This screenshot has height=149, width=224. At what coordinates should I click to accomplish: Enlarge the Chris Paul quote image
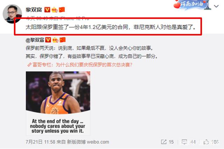(58, 103)
